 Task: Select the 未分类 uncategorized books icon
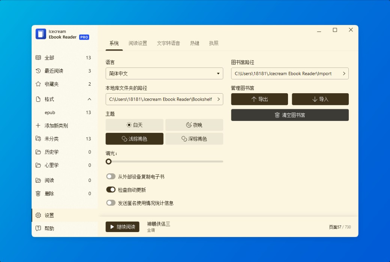[38, 138]
